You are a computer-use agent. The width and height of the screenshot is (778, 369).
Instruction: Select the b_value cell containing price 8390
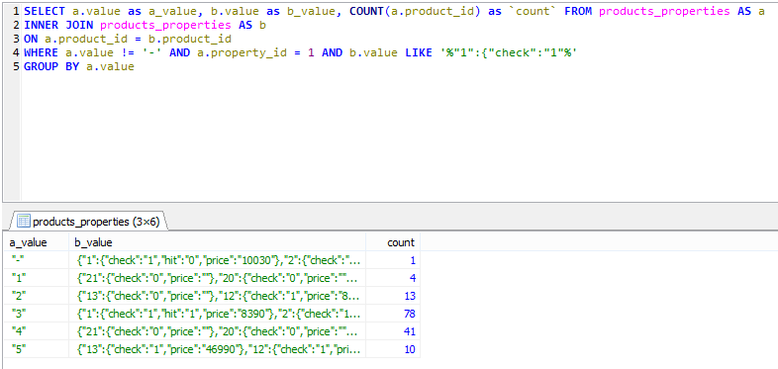point(218,314)
